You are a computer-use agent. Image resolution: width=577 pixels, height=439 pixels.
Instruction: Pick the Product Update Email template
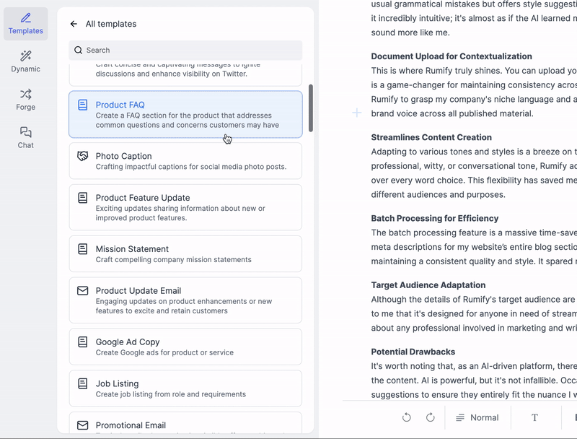185,300
